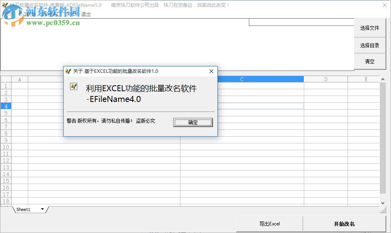Click the 选择目录 button to choose a directory

pyautogui.click(x=370, y=45)
